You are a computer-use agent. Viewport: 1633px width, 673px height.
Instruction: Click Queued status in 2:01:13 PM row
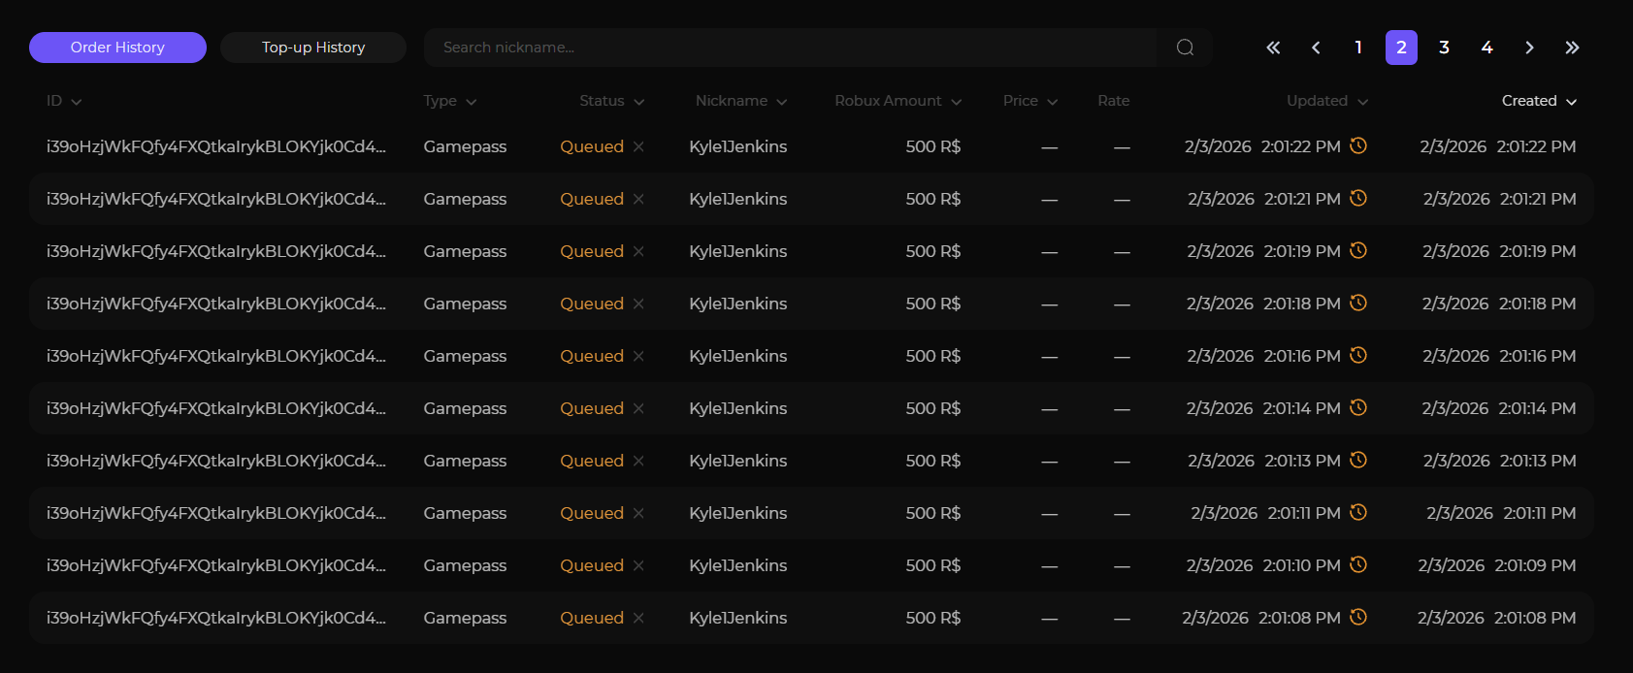[x=592, y=461]
